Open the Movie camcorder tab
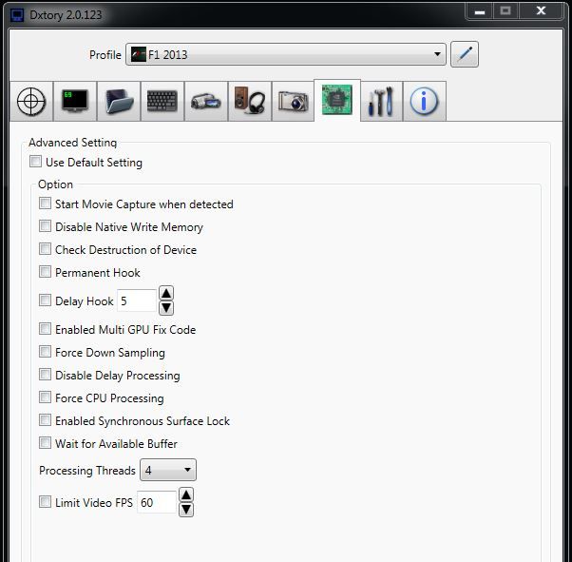This screenshot has width=572, height=562. (x=206, y=101)
